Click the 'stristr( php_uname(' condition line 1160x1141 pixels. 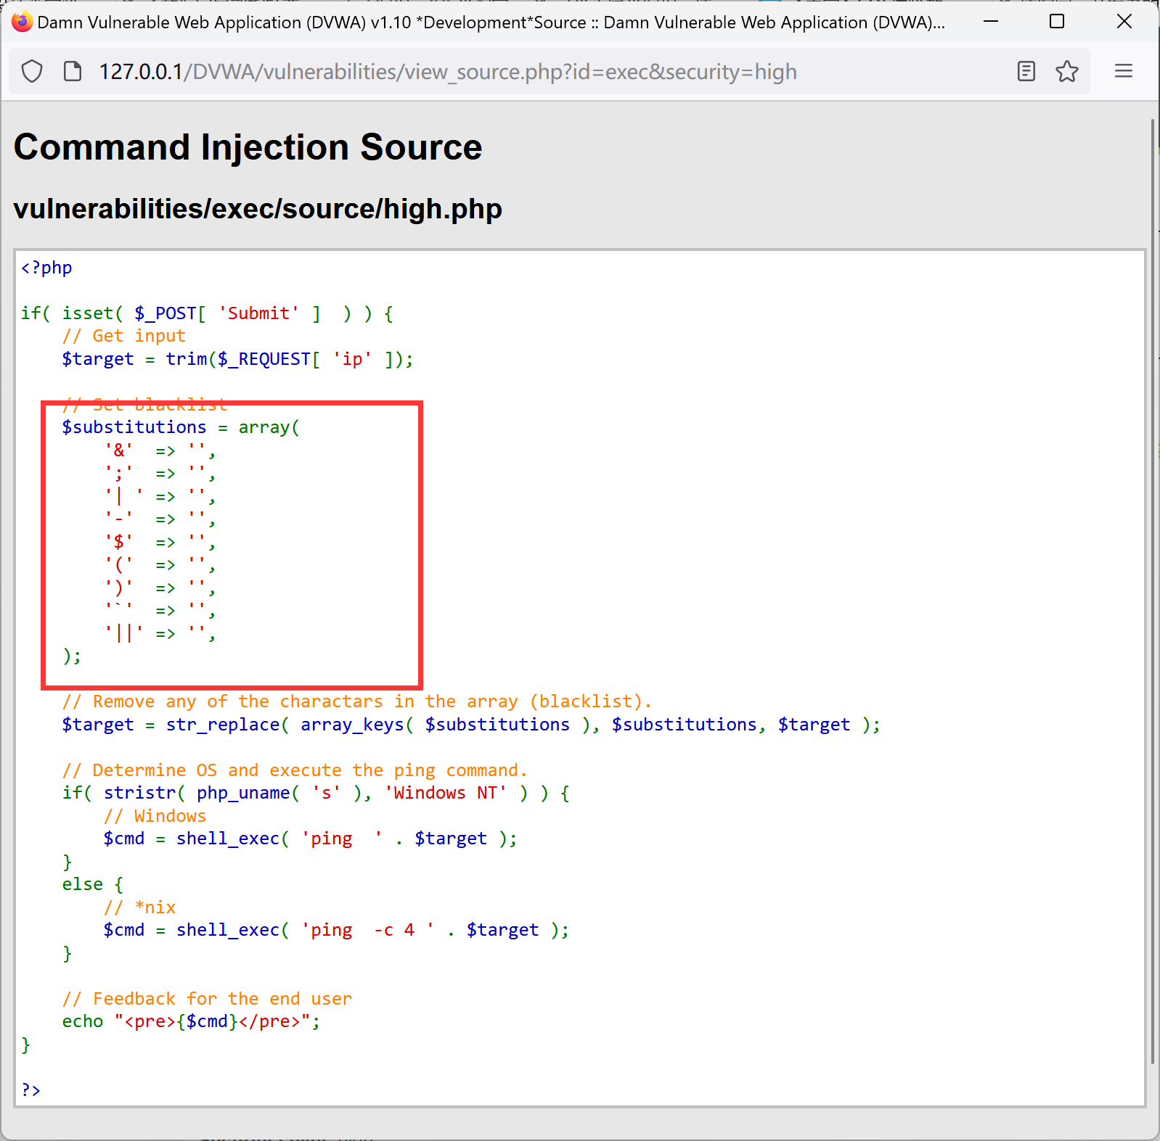pyautogui.click(x=316, y=793)
